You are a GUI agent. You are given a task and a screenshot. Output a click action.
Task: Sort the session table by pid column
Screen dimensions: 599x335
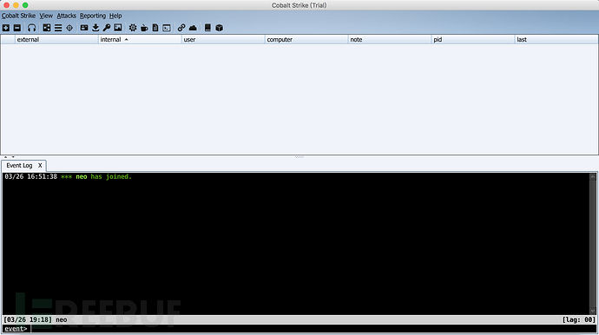473,39
